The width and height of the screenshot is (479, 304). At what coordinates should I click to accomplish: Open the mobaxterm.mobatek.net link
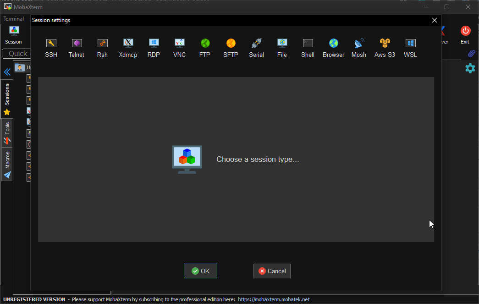[274, 299]
